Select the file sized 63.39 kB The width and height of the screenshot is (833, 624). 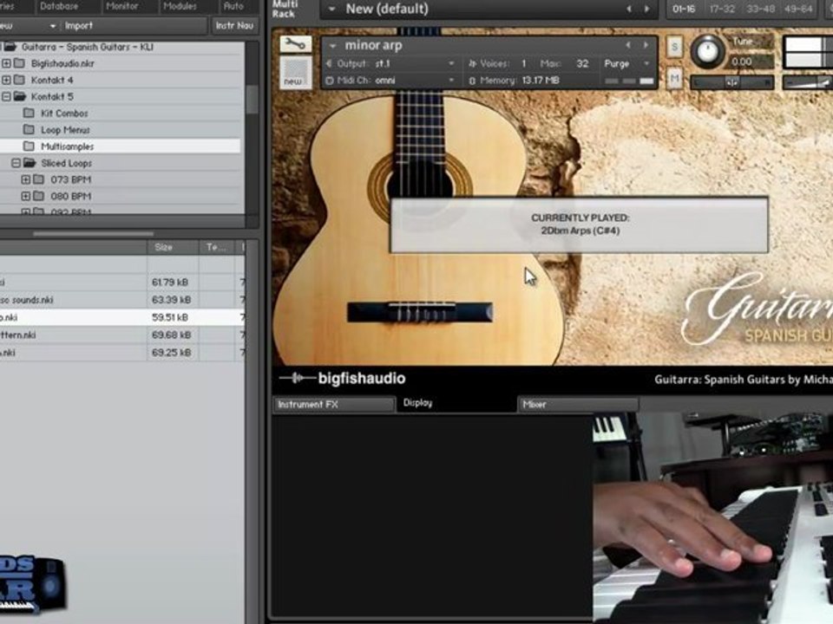tap(122, 300)
